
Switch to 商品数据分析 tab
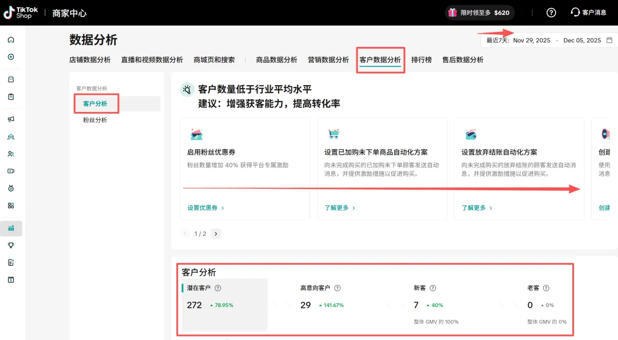[x=276, y=60]
